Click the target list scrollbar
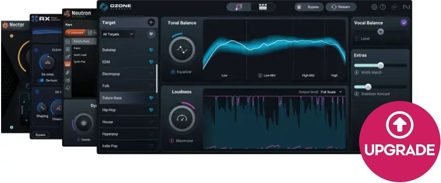Image resolution: width=441 pixels, height=183 pixels. [157, 78]
